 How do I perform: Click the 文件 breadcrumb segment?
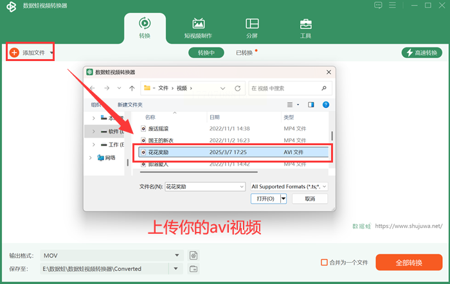point(163,88)
